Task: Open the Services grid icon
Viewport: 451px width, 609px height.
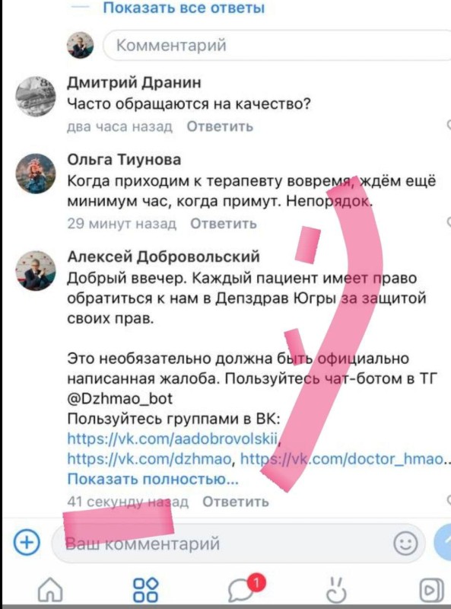Action: (145, 589)
